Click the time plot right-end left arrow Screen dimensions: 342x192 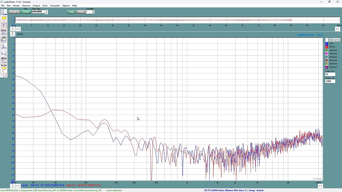[336, 29]
